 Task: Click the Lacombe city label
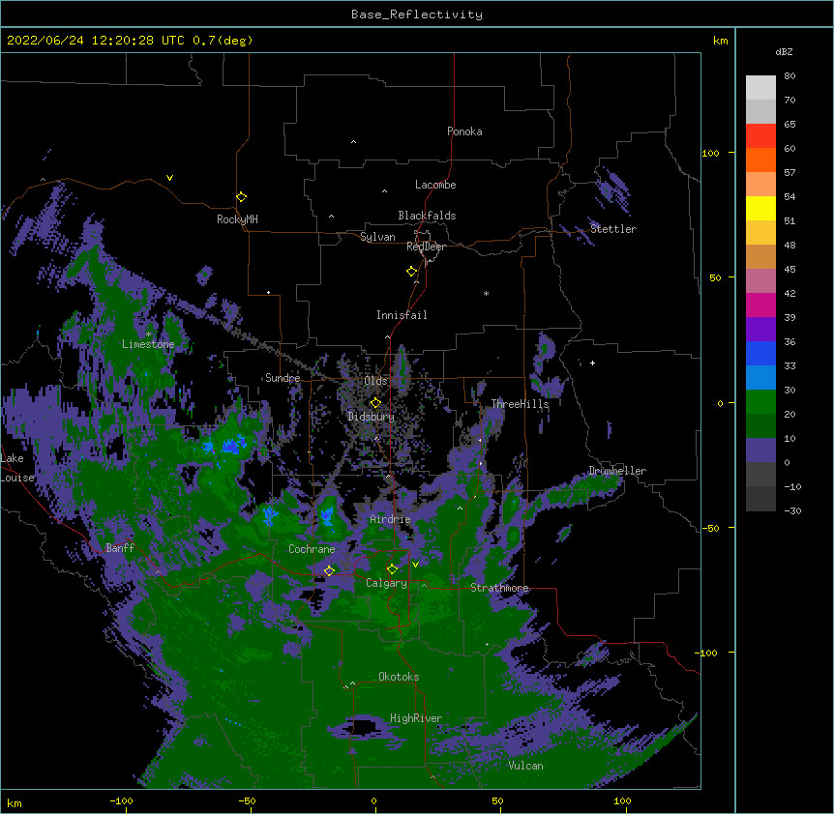[435, 185]
